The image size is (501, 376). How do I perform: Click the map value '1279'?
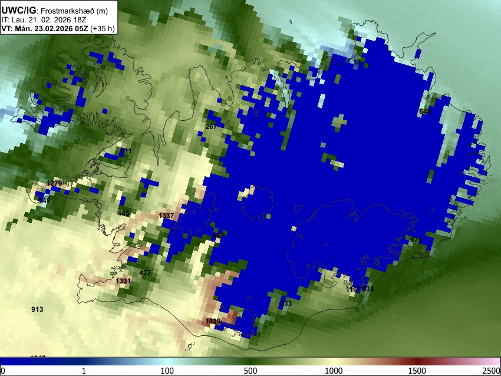coord(54,183)
